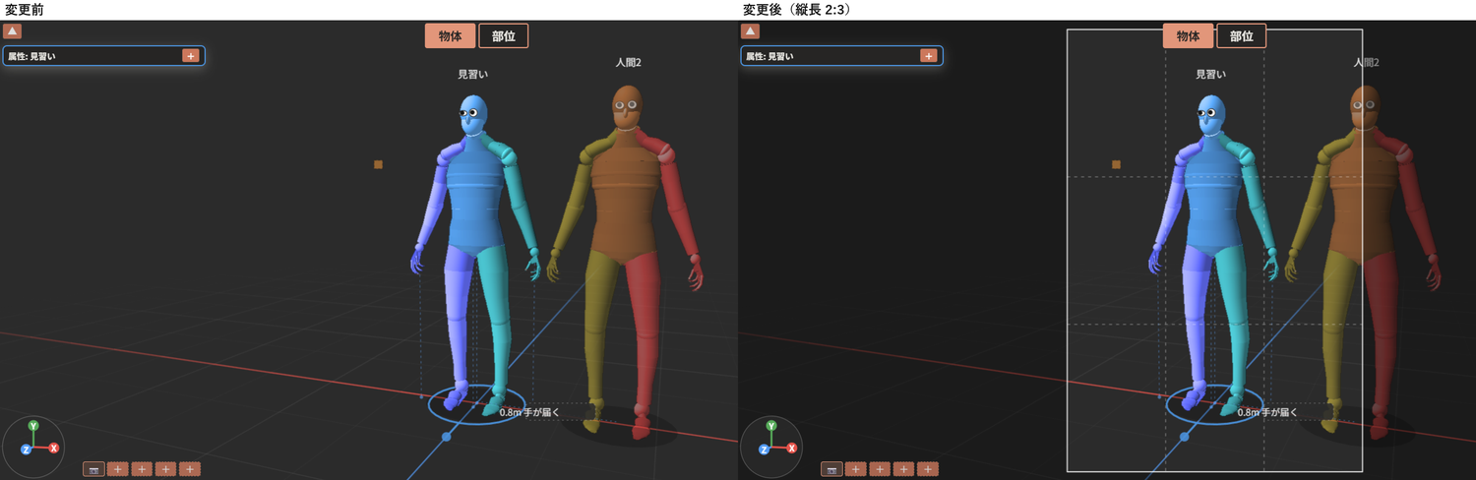Screen dimensions: 1476x480
Task: Click the red X axis handle in 変更後 gizmo
Action: point(792,448)
